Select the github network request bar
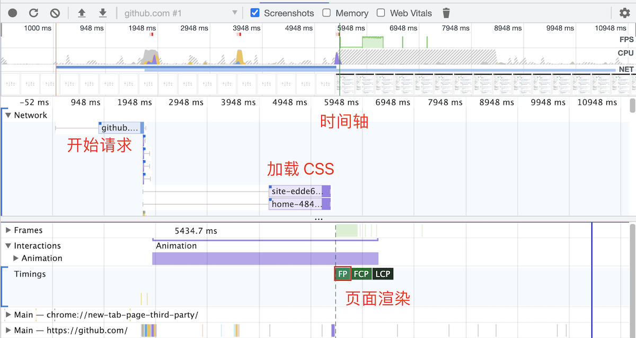636x338 pixels. pyautogui.click(x=120, y=128)
